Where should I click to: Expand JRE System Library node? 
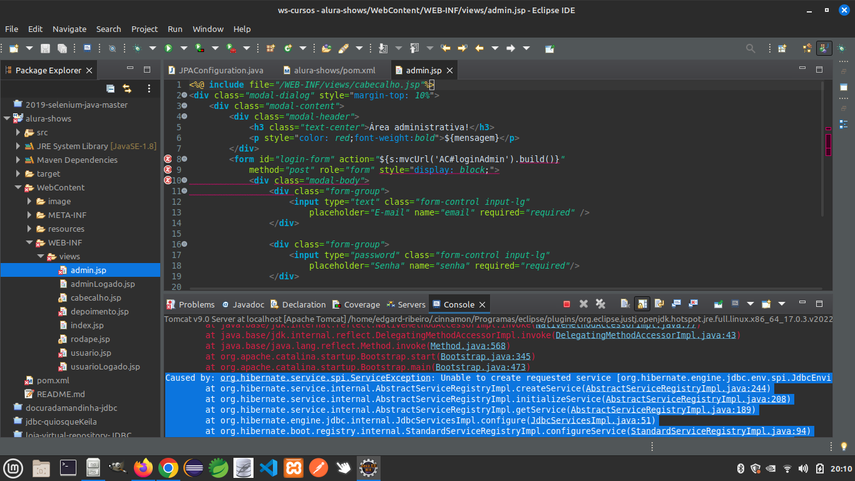(x=18, y=146)
